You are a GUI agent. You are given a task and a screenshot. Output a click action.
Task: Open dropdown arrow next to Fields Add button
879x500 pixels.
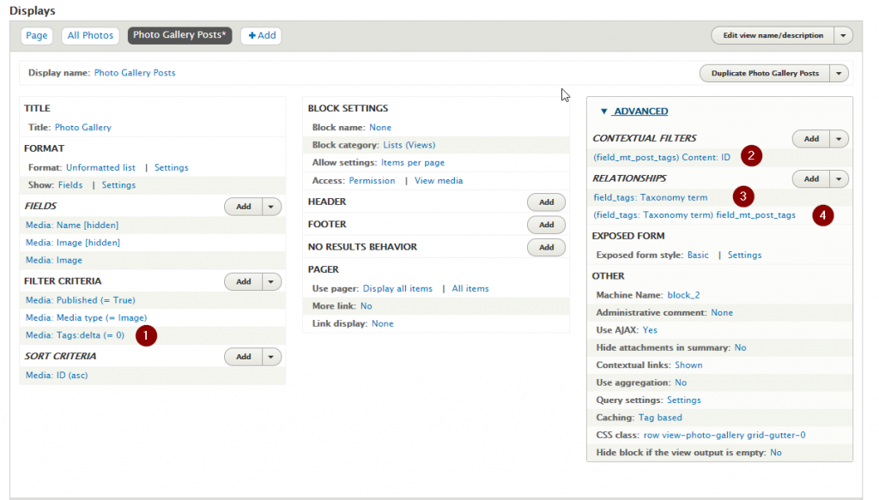point(272,207)
